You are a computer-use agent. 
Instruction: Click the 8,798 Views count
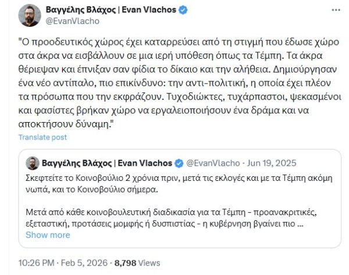124,262
